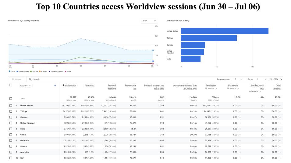This screenshot has height=163, width=291.
Task: Sort by Total revenue column
Action: coord(277,87)
